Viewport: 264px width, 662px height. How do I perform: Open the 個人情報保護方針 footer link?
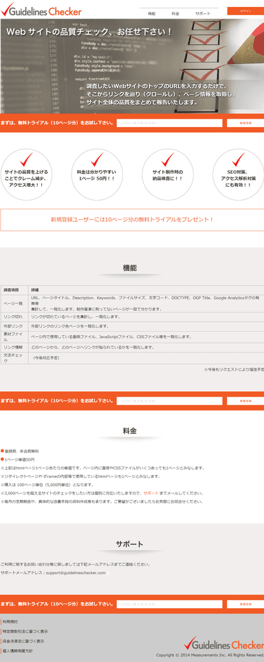17,651
